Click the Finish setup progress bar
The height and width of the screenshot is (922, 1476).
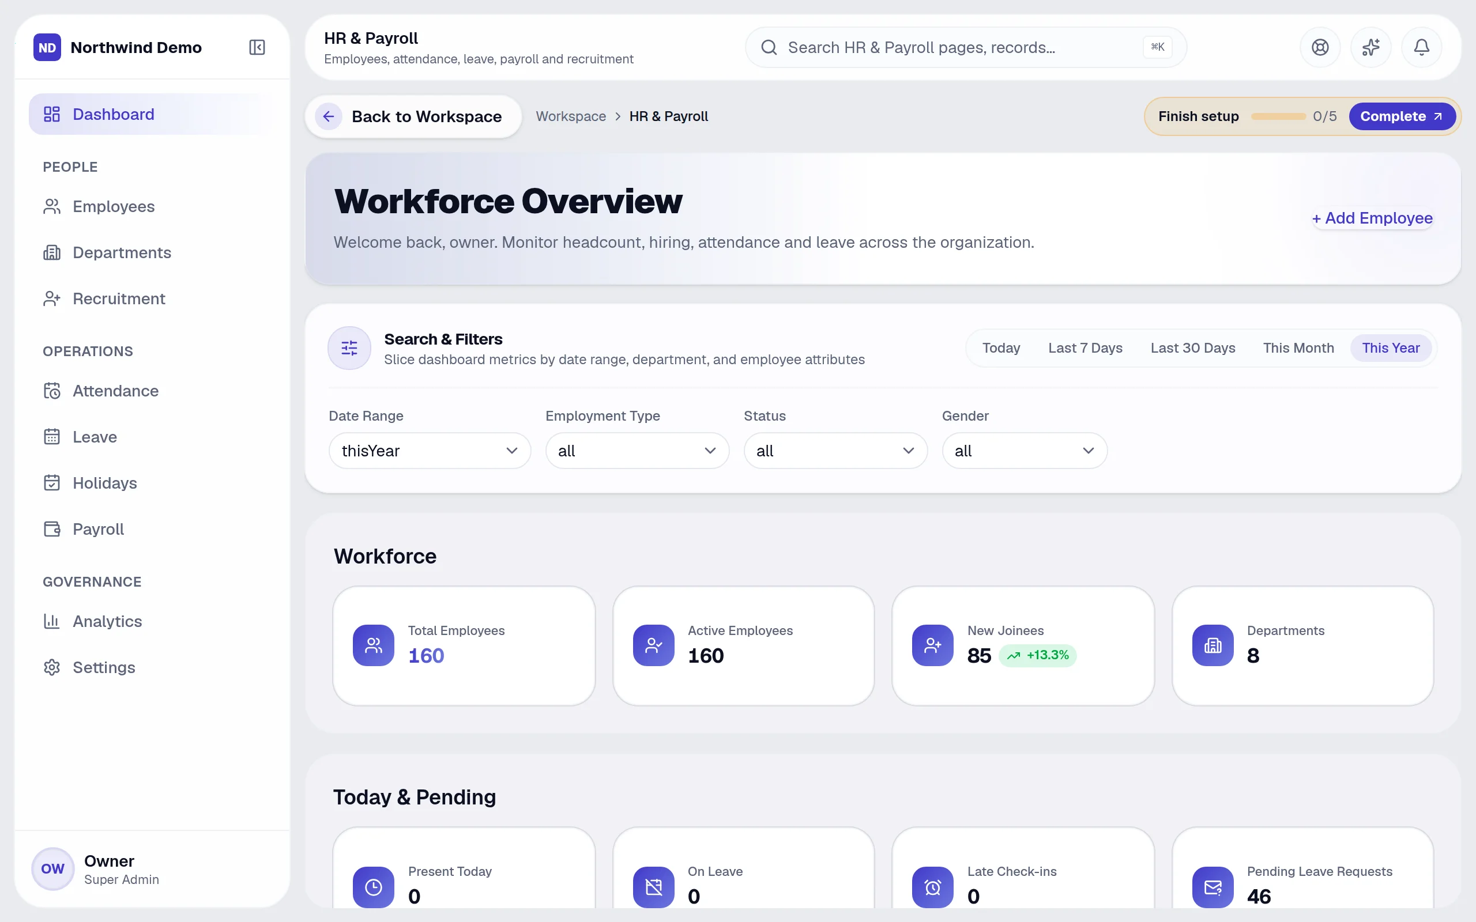point(1278,116)
